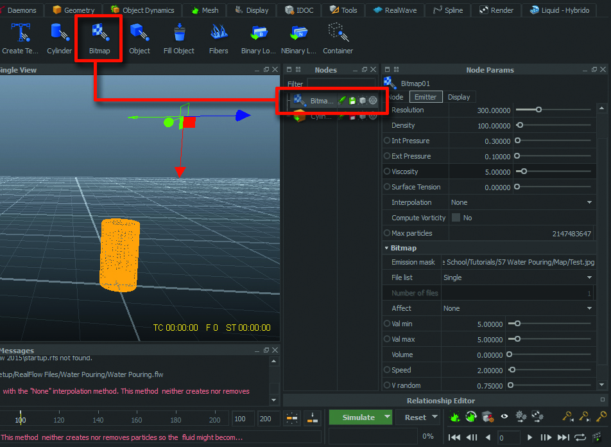Select the Binary Loader tool
This screenshot has width=611, height=447.
click(x=259, y=39)
